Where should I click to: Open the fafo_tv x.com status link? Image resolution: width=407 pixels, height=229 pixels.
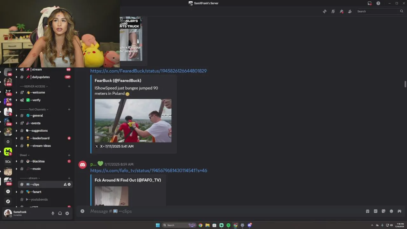click(x=148, y=170)
